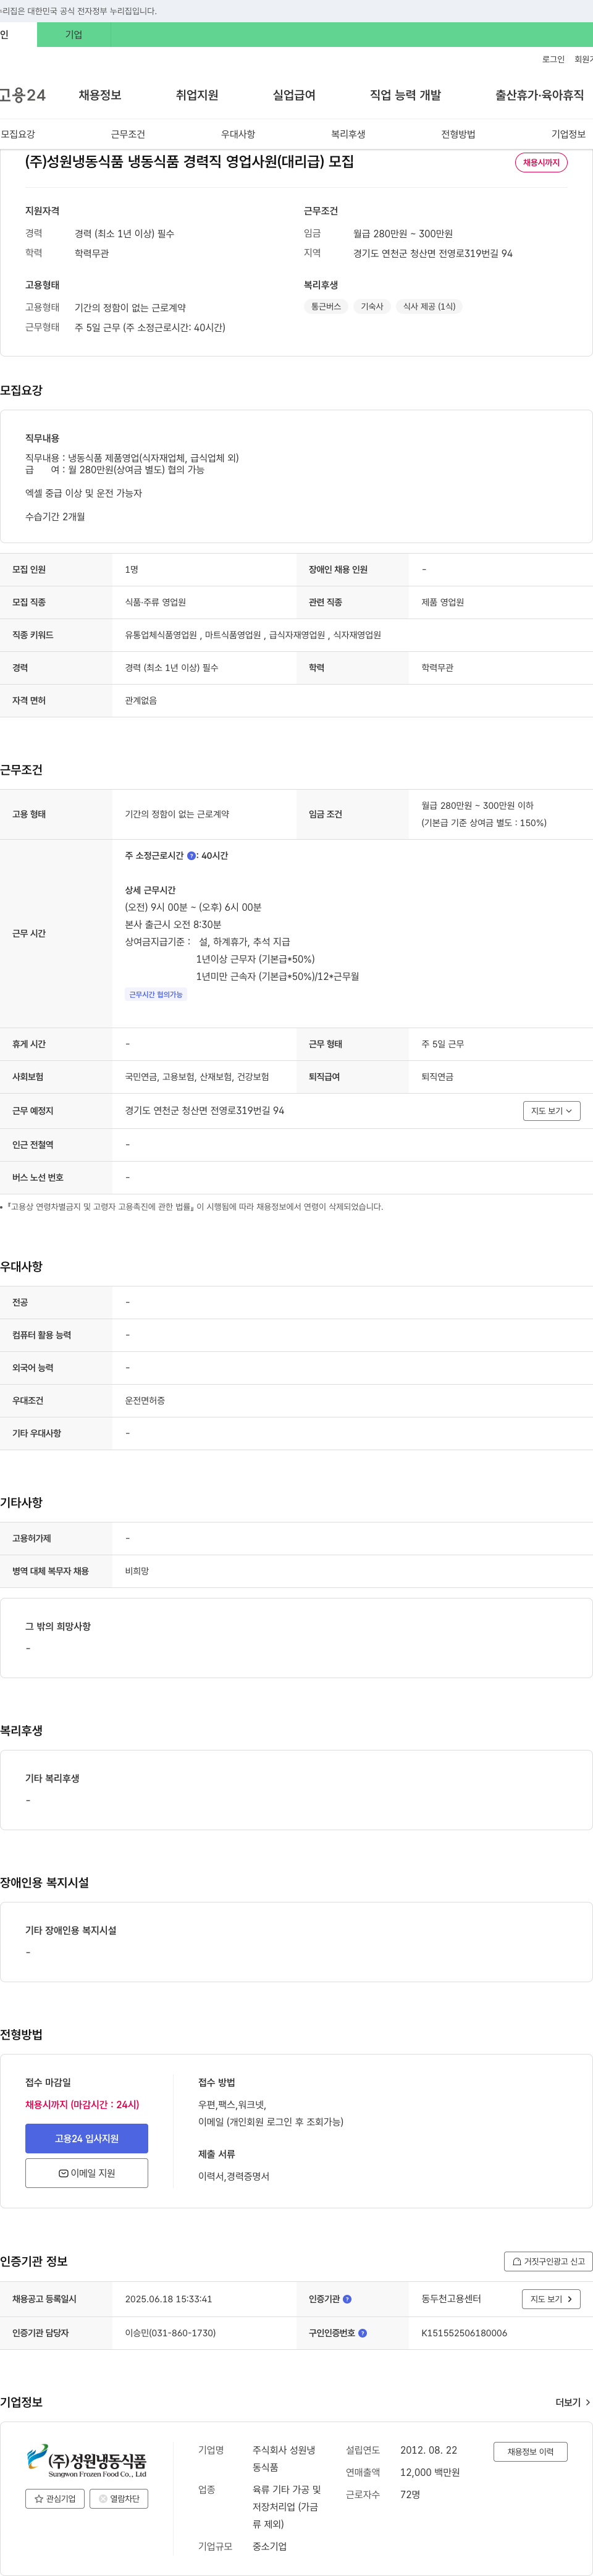Open 지도 보기 beside 동두천고용센터
This screenshot has height=2576, width=593.
pos(552,2299)
